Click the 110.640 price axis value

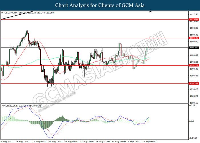click(x=194, y=35)
